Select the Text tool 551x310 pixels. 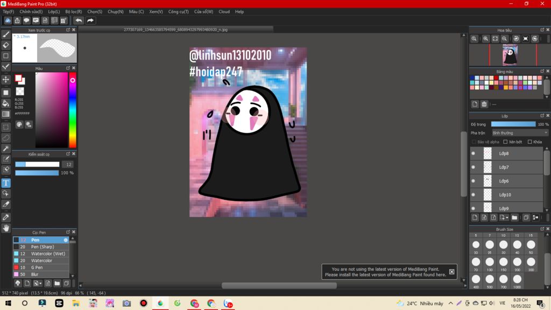point(6,183)
